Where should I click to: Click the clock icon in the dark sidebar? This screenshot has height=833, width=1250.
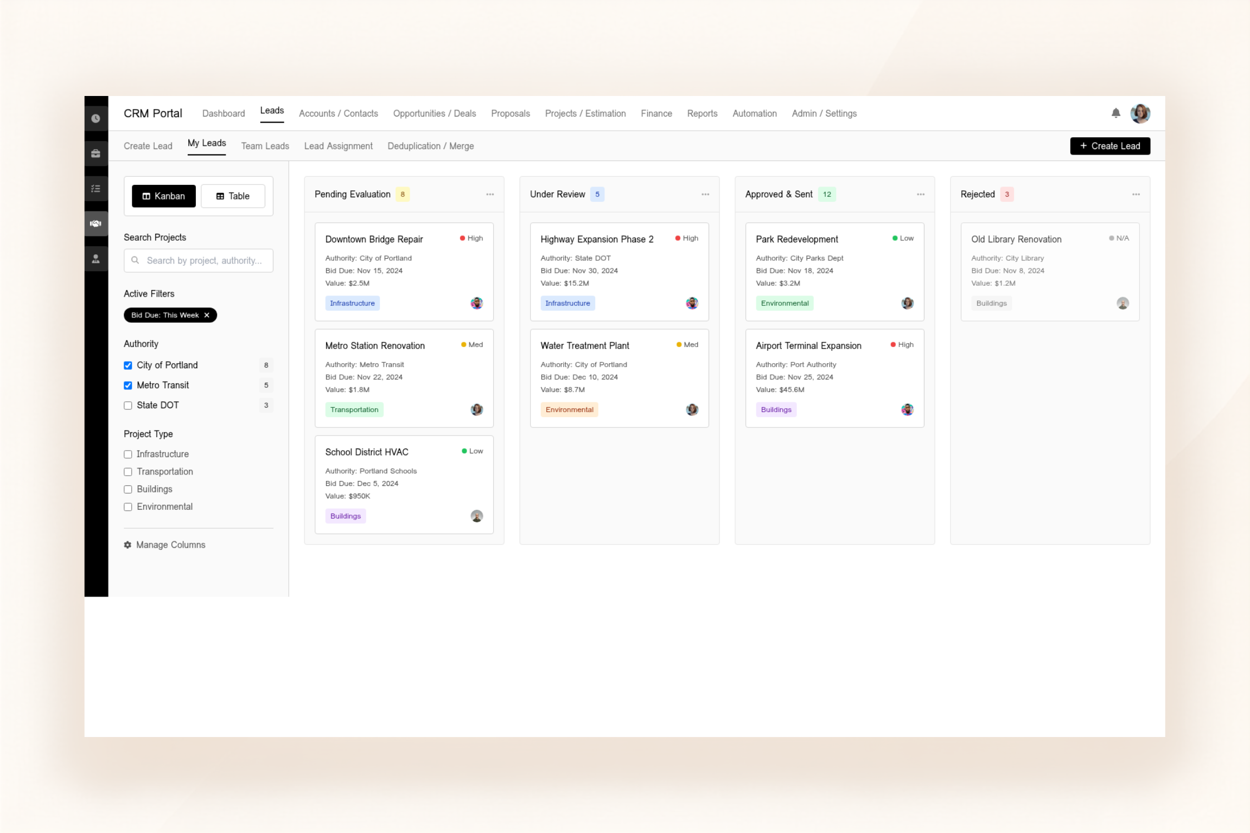pos(95,118)
